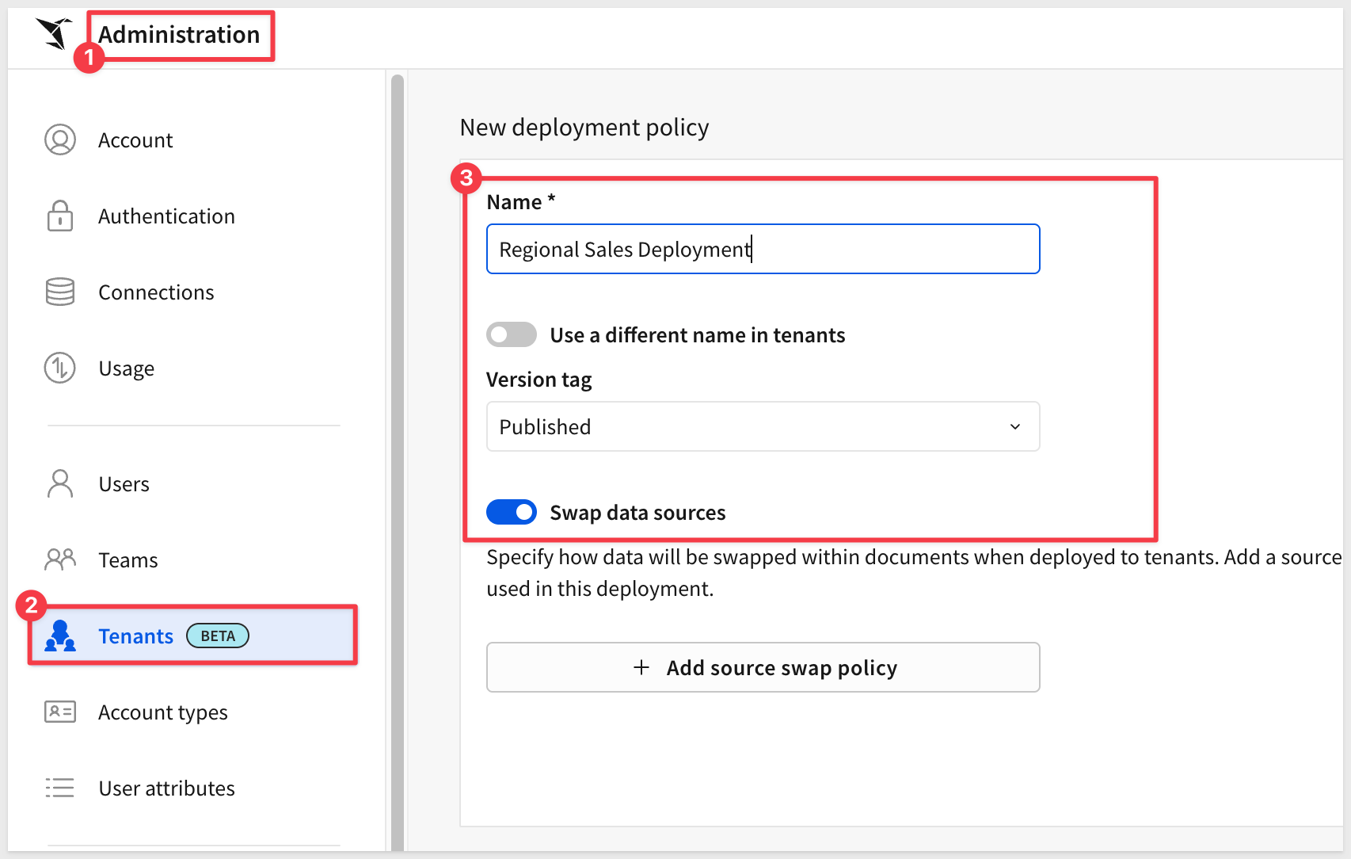Click the Administration header title
Viewport: 1351px width, 859px height.
click(179, 35)
